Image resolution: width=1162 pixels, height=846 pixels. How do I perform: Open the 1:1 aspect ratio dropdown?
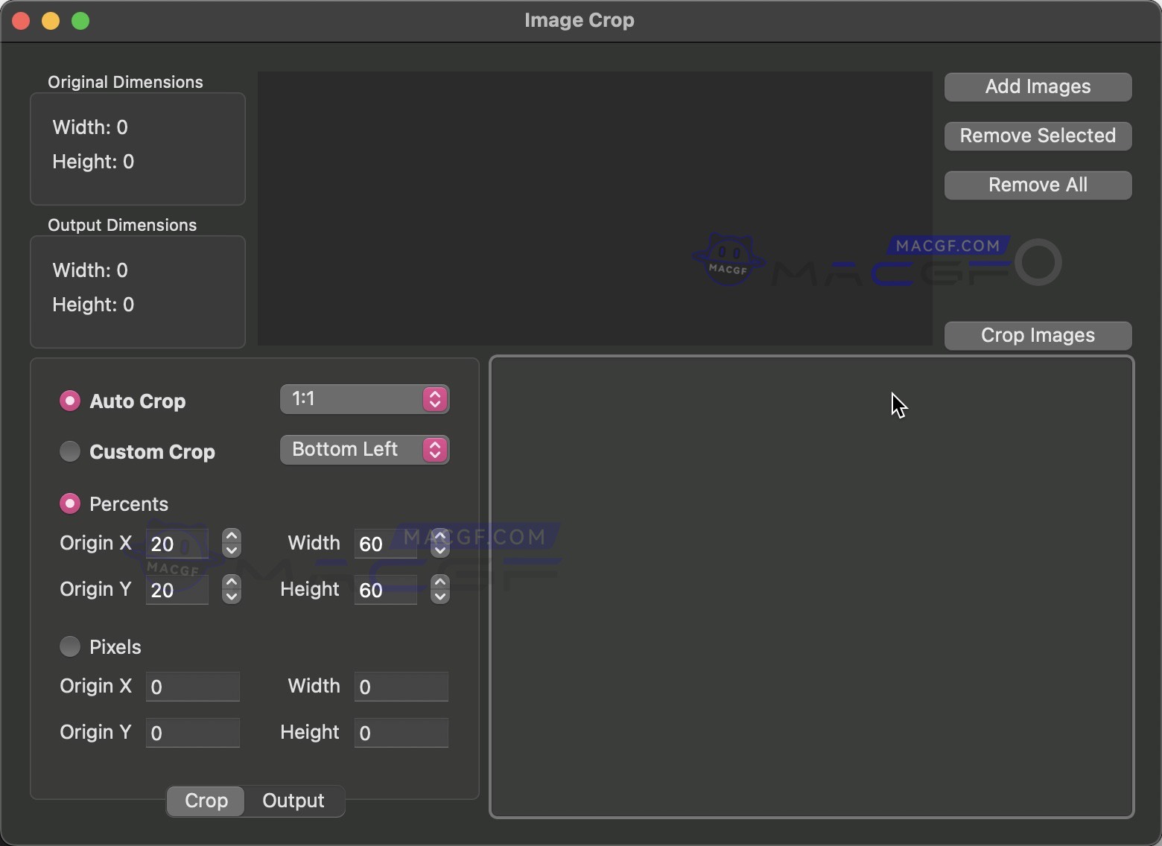click(364, 399)
